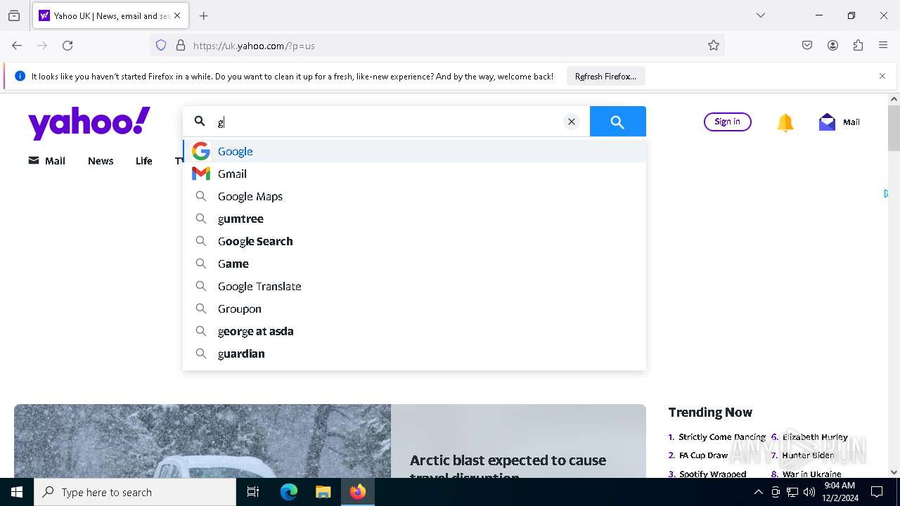900x506 pixels.
Task: Click the Yahoo logo
Action: click(x=89, y=123)
